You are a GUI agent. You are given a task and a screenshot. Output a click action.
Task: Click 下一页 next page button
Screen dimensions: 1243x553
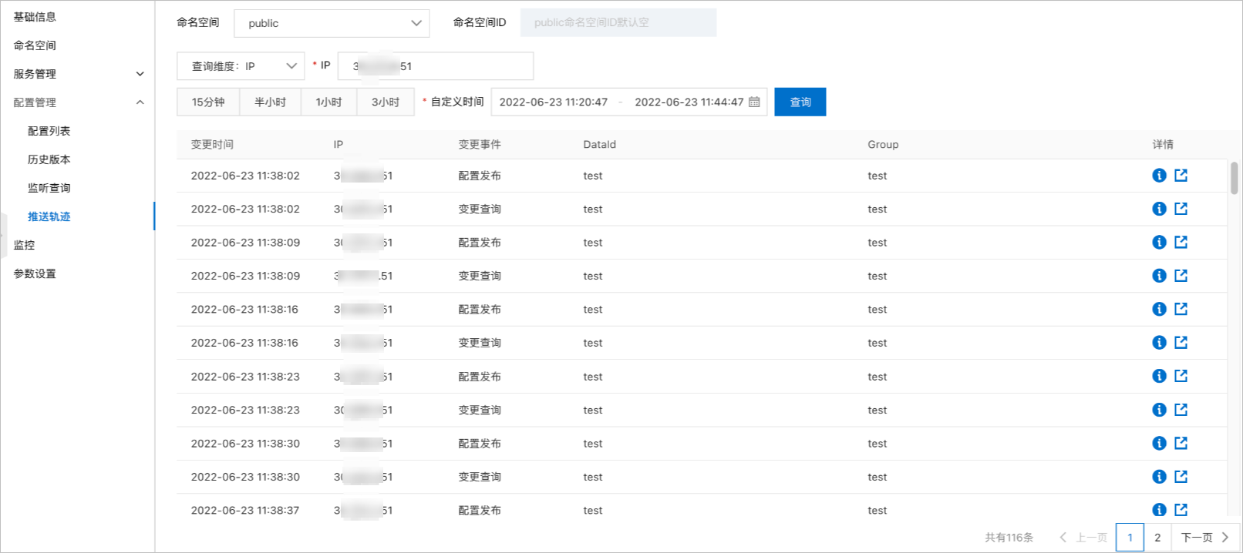[1204, 537]
